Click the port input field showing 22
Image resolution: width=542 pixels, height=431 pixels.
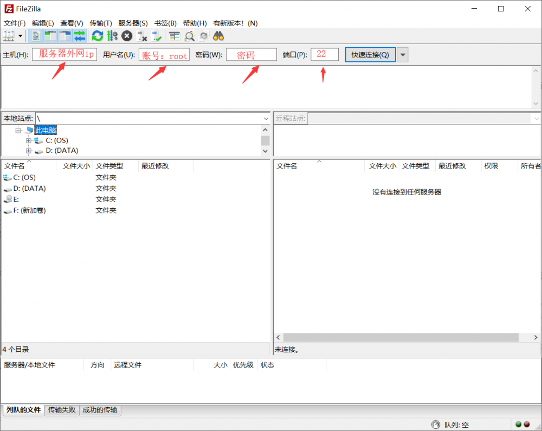(324, 54)
